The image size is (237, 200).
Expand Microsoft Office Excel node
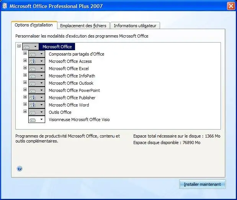click(25, 68)
